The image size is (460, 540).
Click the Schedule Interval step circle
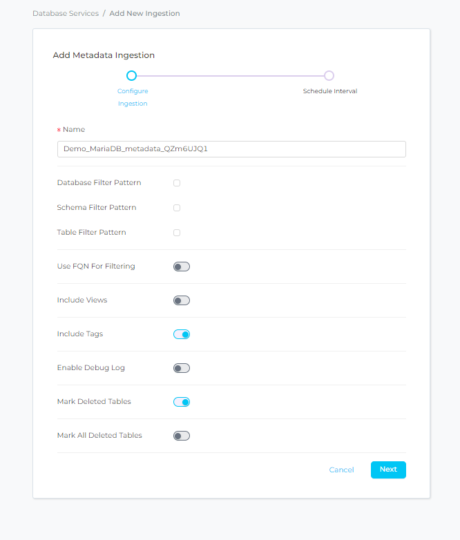329,76
